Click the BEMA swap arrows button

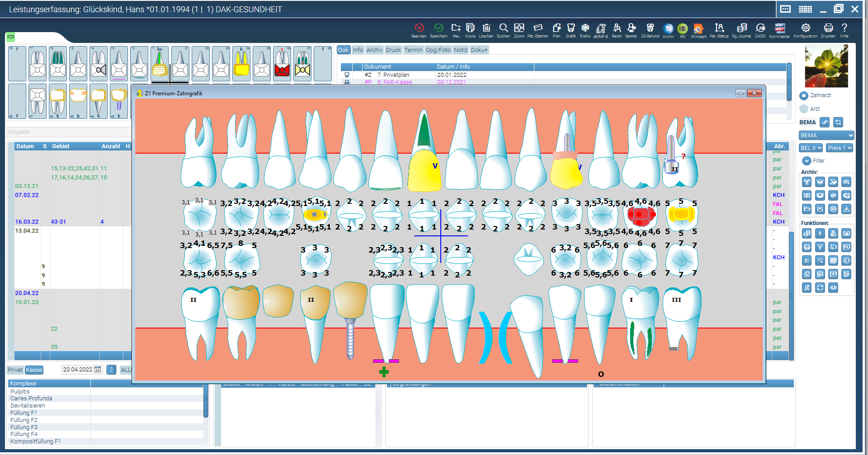(x=825, y=122)
